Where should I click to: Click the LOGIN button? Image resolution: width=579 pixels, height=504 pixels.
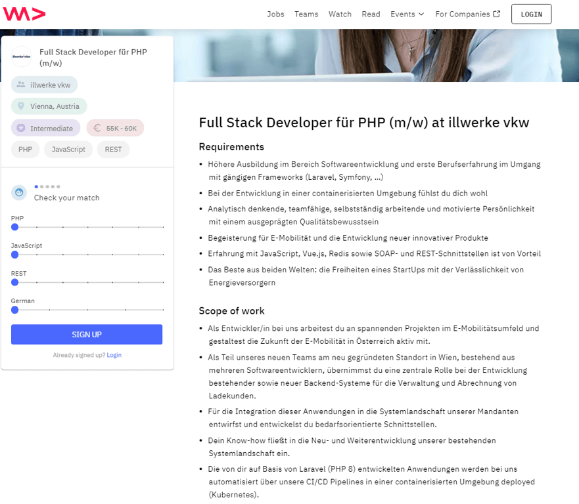pos(532,14)
